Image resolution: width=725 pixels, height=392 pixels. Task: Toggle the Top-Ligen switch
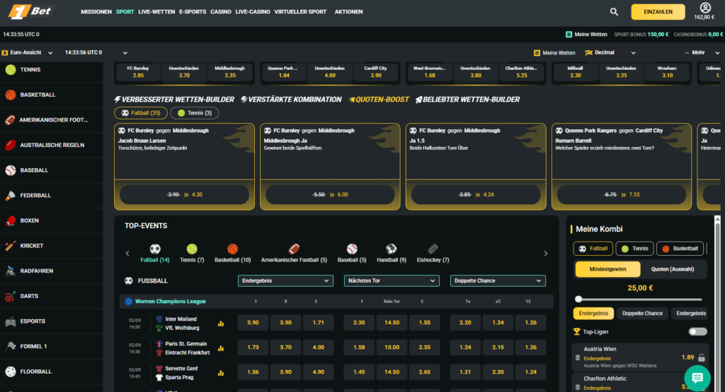[x=697, y=331]
